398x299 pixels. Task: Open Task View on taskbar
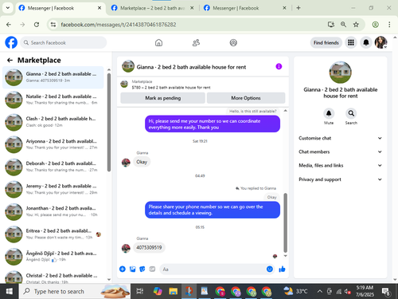[139, 292]
